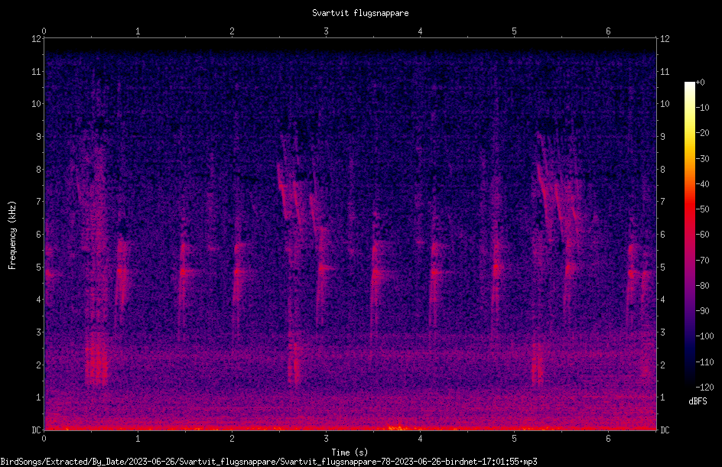The height and width of the screenshot is (467, 722).
Task: Click the "10" tick on the right frequency axis
Action: [x=665, y=104]
